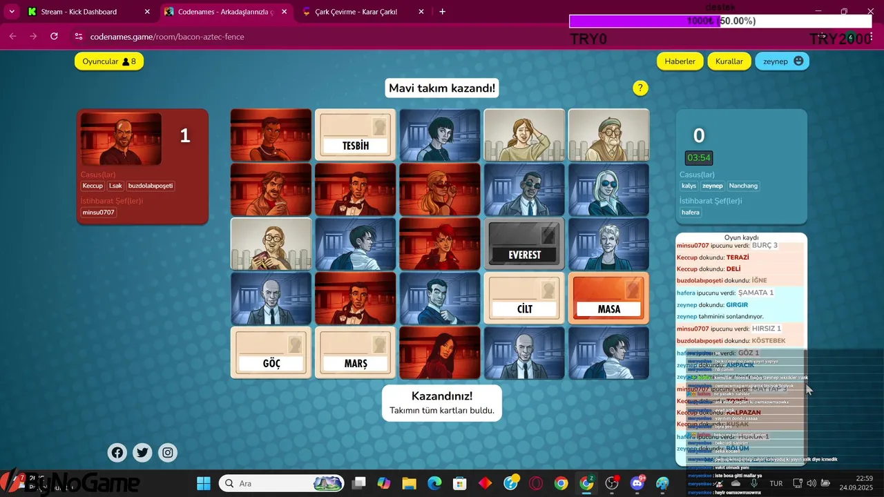The image size is (884, 497).
Task: Select the TESBİH card
Action: (x=356, y=135)
